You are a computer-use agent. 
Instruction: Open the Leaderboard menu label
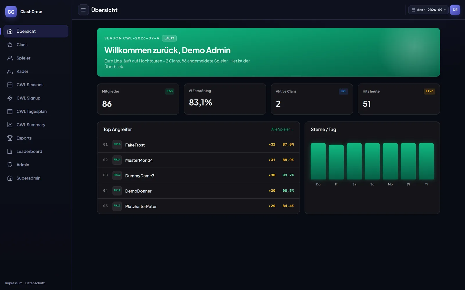tap(29, 151)
